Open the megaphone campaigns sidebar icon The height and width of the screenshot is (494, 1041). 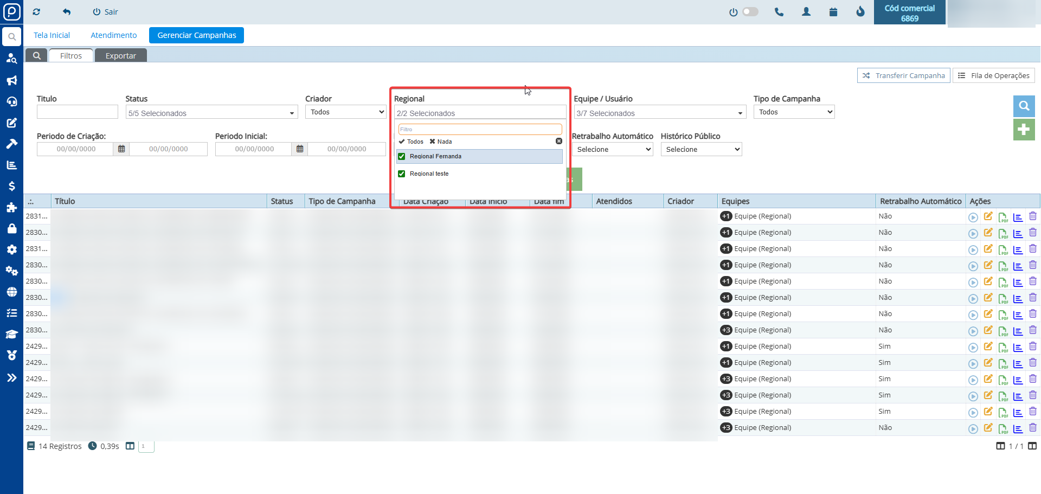tap(11, 80)
